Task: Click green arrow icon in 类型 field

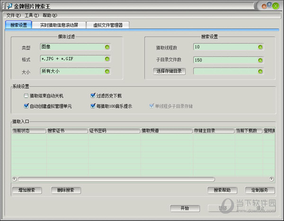Action: (x=107, y=47)
